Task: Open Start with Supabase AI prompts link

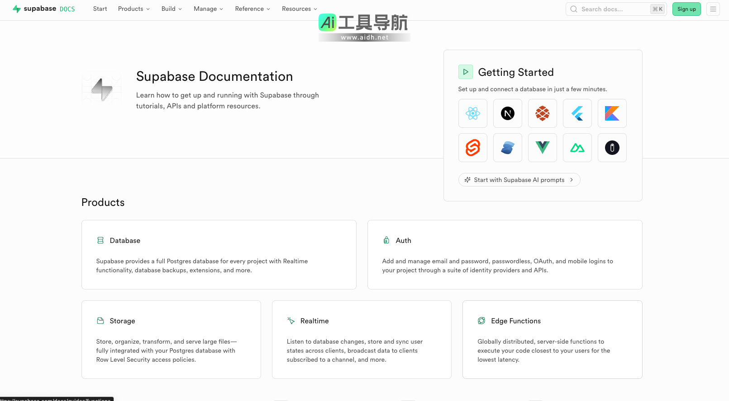Action: pos(519,180)
